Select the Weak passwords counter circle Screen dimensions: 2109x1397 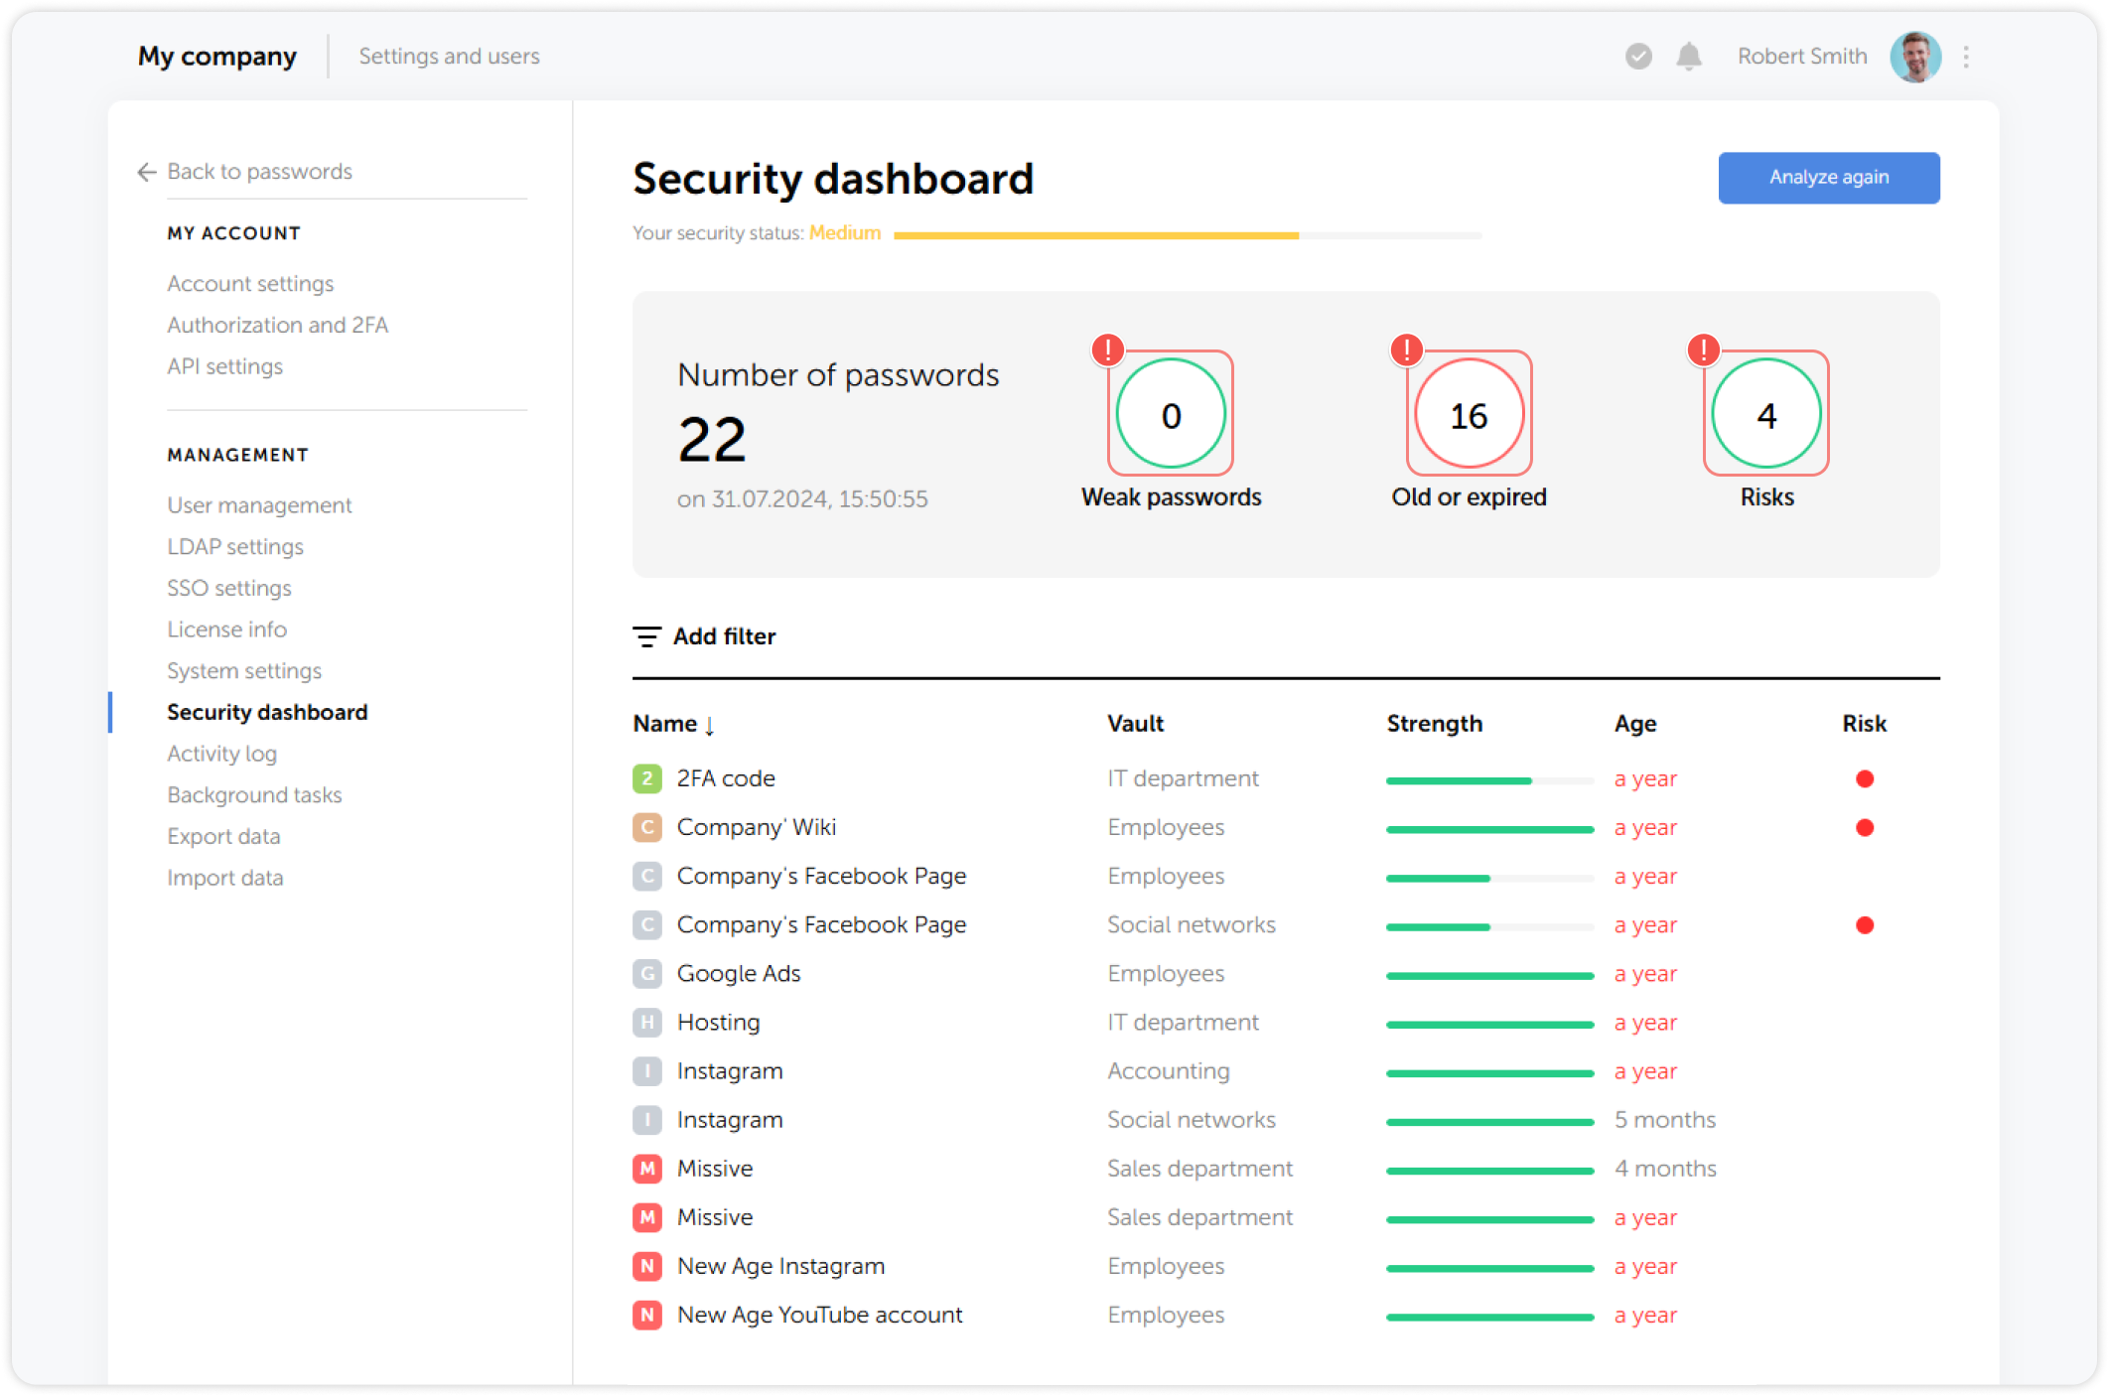coord(1171,414)
